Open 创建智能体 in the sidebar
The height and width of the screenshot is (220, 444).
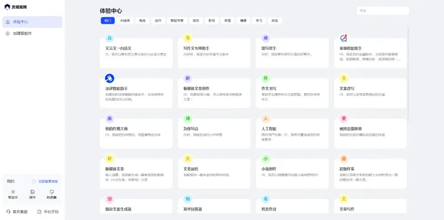(32, 33)
